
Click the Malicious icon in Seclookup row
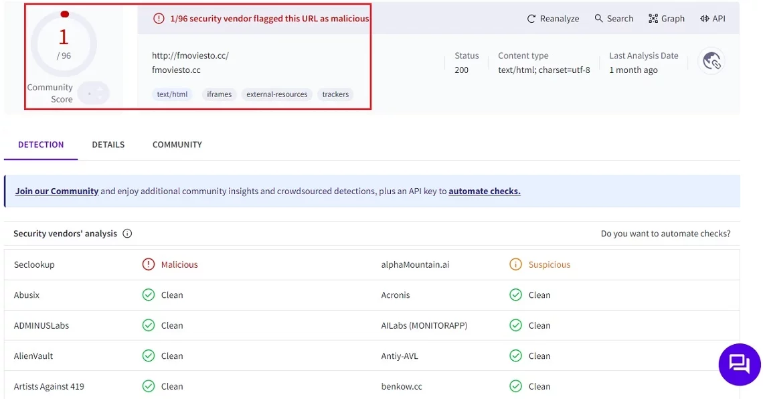[149, 264]
